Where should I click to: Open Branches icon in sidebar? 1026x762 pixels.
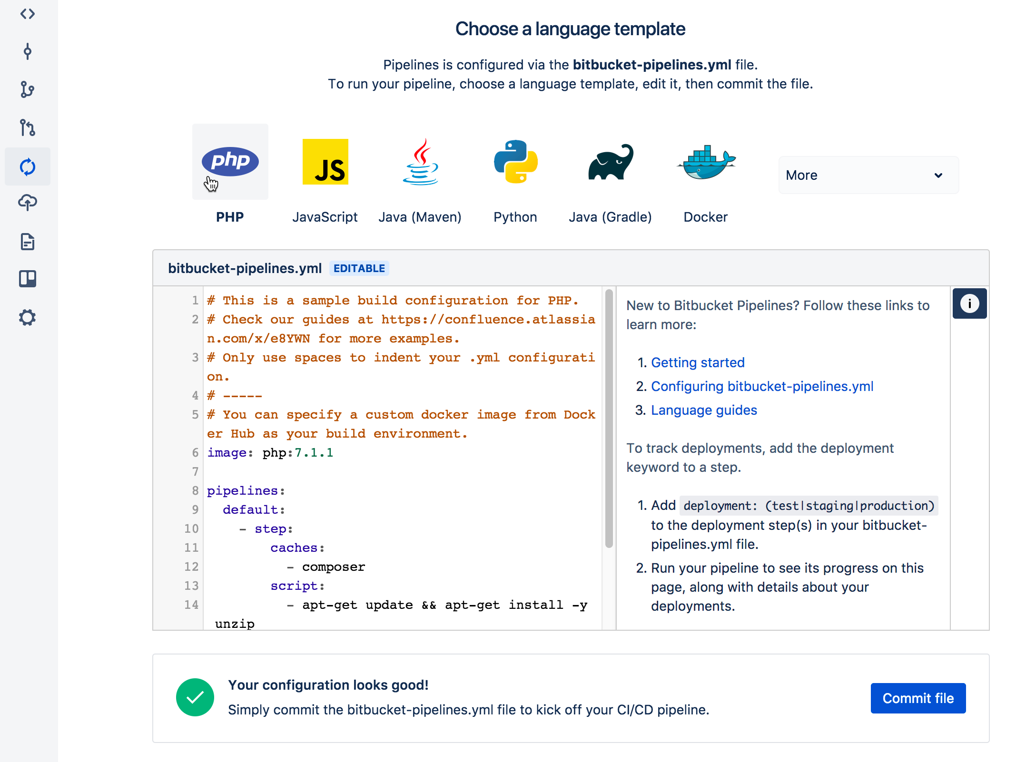click(x=28, y=89)
